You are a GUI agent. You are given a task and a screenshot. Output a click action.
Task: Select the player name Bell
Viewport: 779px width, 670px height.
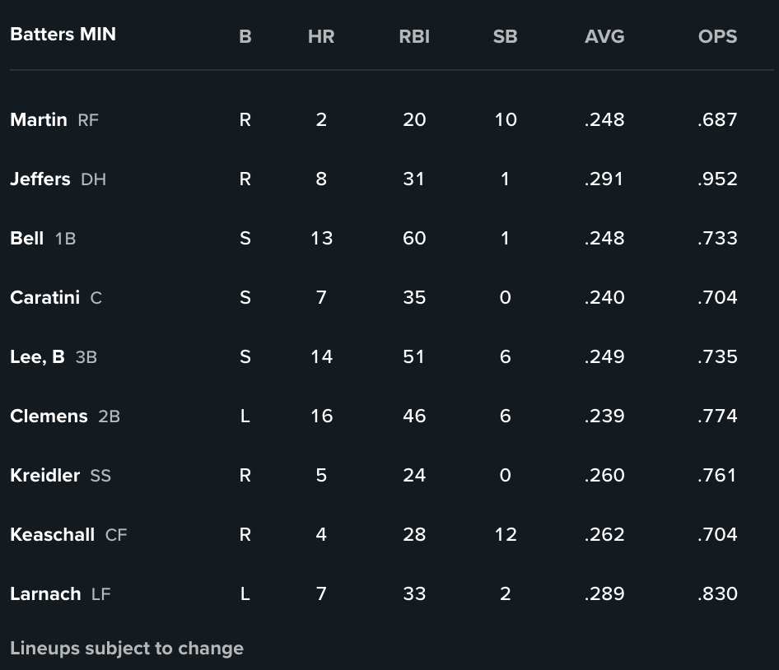coord(27,238)
